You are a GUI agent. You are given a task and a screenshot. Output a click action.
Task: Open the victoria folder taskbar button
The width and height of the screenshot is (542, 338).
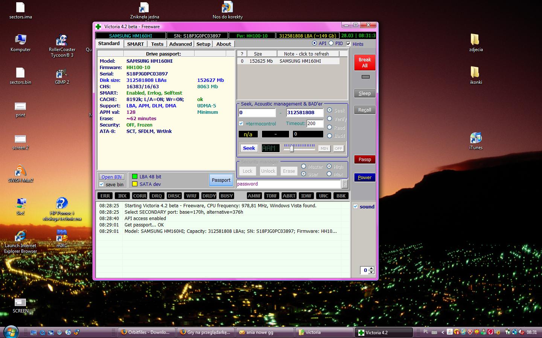(324, 332)
